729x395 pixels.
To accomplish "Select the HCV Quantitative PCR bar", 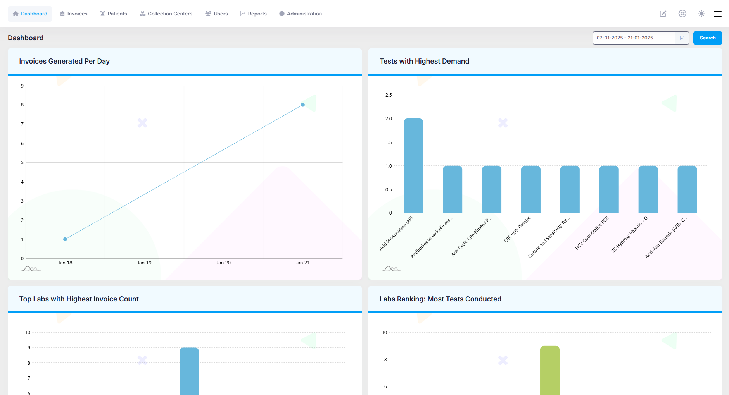I will click(x=609, y=189).
